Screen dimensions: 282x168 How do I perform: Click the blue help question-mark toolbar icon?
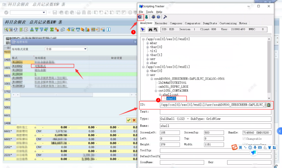159,17
